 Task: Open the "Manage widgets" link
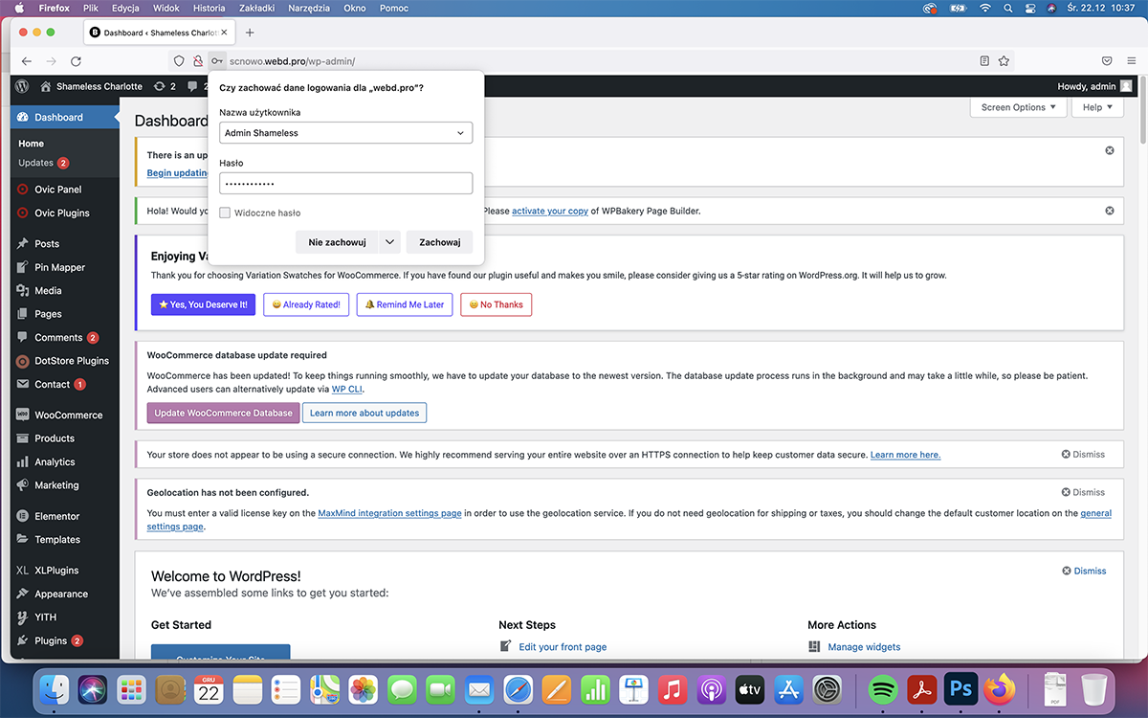tap(864, 647)
